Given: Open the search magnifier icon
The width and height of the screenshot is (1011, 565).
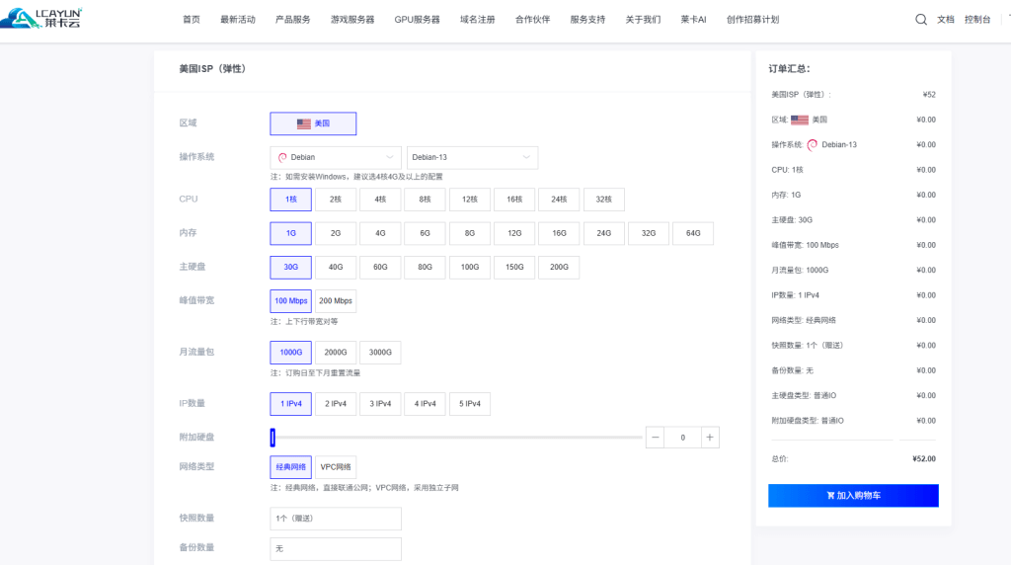Looking at the screenshot, I should pos(921,19).
